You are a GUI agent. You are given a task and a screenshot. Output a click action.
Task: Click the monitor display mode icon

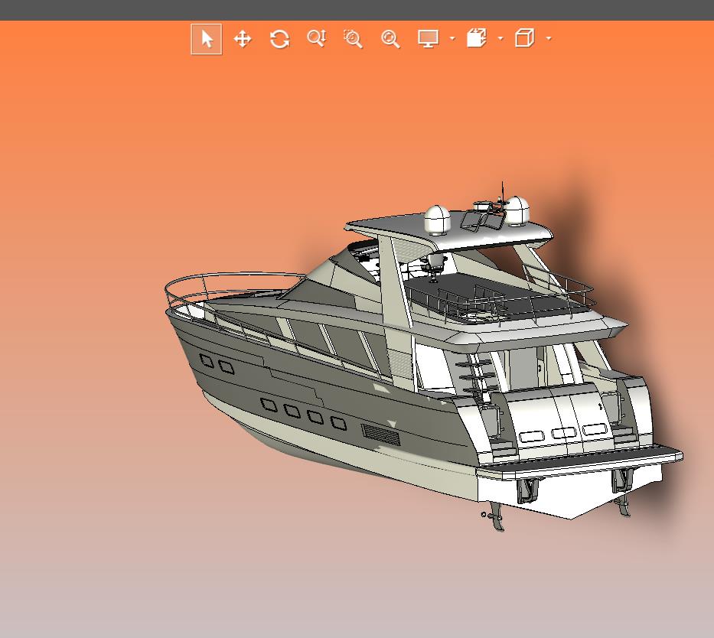pyautogui.click(x=428, y=39)
